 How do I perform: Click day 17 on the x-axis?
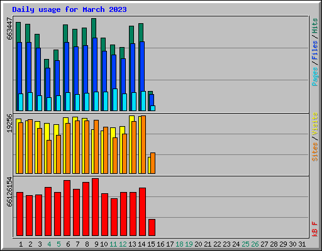click(x=170, y=244)
